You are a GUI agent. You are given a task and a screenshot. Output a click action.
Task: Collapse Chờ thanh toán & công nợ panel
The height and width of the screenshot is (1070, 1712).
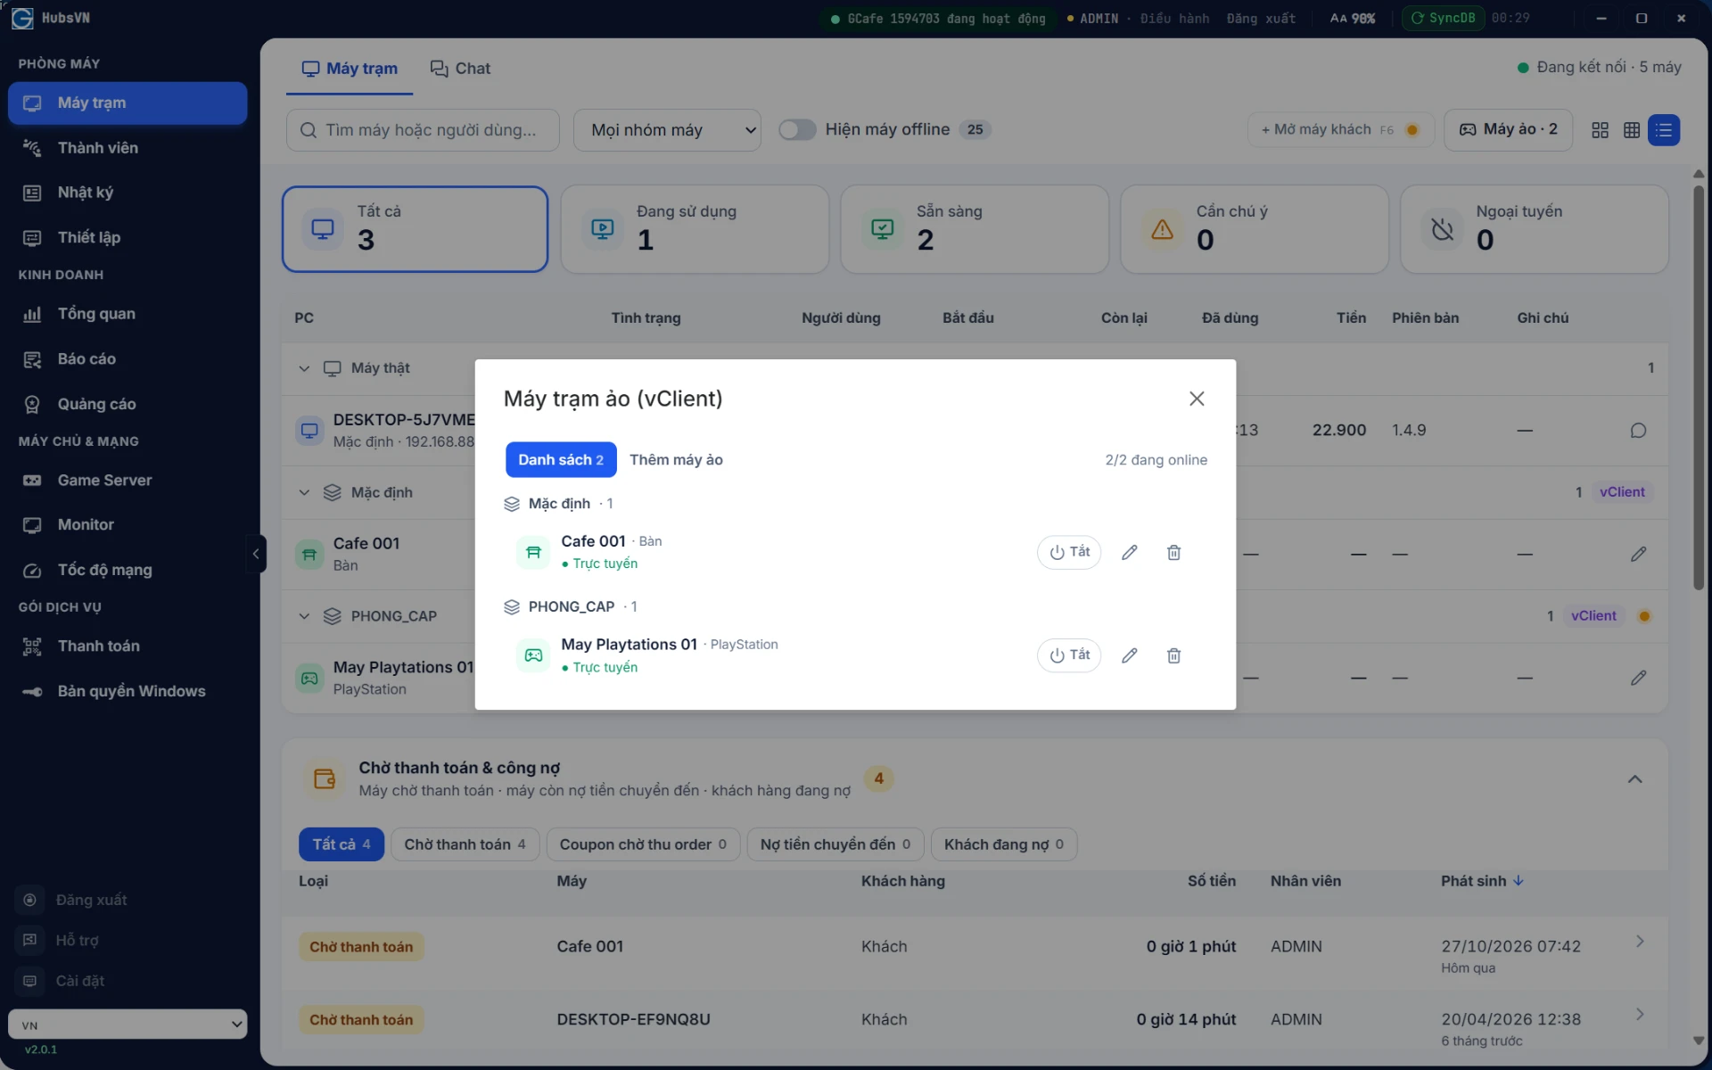[1634, 779]
